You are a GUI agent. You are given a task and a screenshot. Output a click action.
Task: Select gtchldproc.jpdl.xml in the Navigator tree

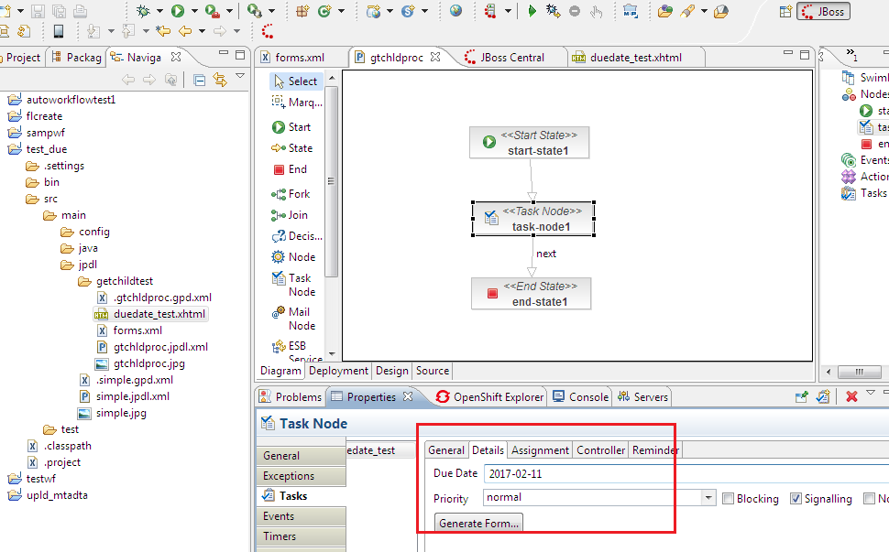click(x=160, y=347)
